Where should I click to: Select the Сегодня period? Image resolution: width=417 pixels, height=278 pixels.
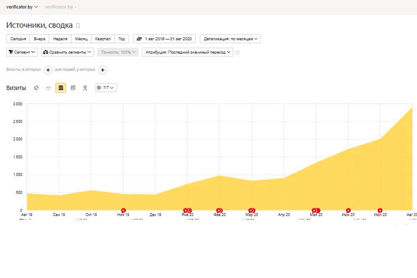coord(18,39)
